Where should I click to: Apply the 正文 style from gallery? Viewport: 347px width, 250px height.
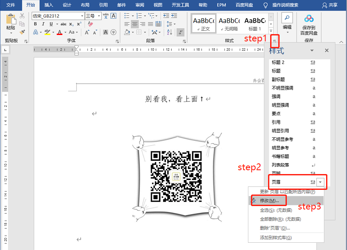pos(204,23)
